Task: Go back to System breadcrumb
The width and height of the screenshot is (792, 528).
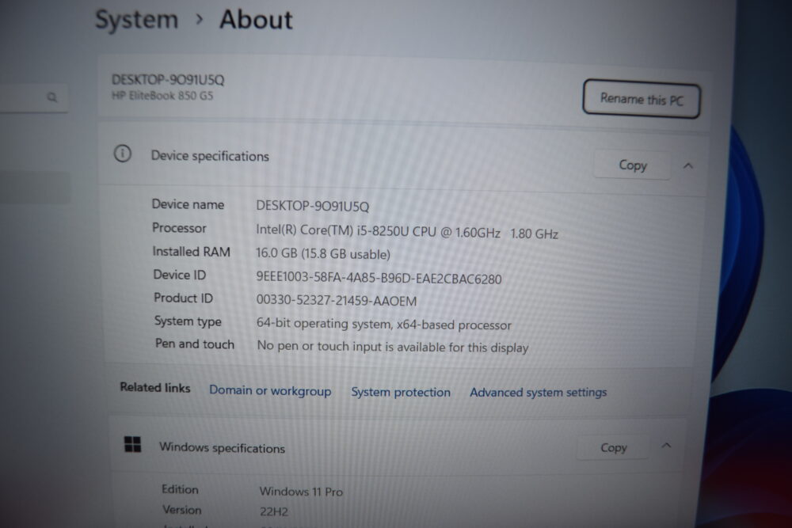Action: point(137,21)
